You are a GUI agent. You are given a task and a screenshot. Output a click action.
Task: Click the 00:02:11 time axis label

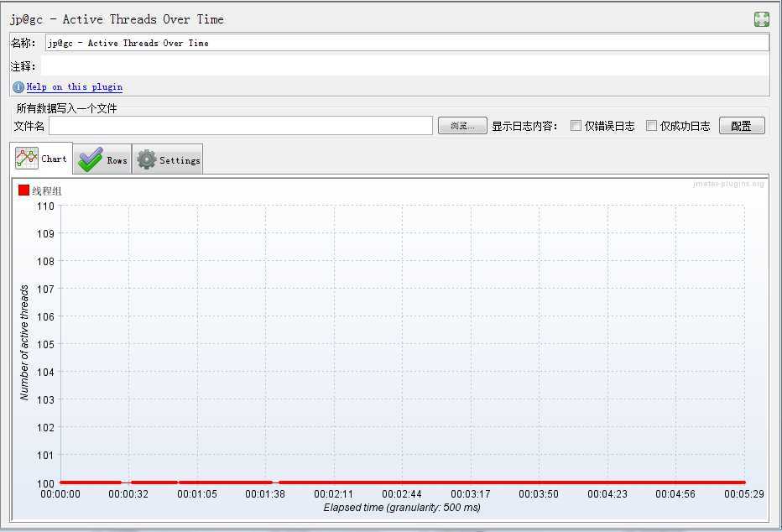[x=334, y=494]
